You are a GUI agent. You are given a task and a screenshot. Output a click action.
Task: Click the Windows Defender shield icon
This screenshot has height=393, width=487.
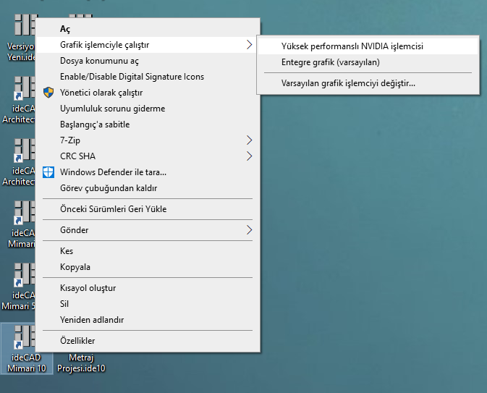[x=48, y=172]
